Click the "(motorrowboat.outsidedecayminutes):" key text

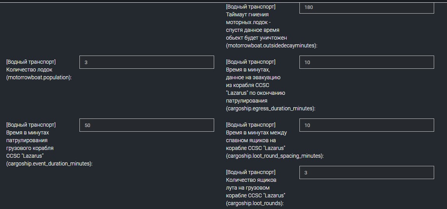[272, 45]
